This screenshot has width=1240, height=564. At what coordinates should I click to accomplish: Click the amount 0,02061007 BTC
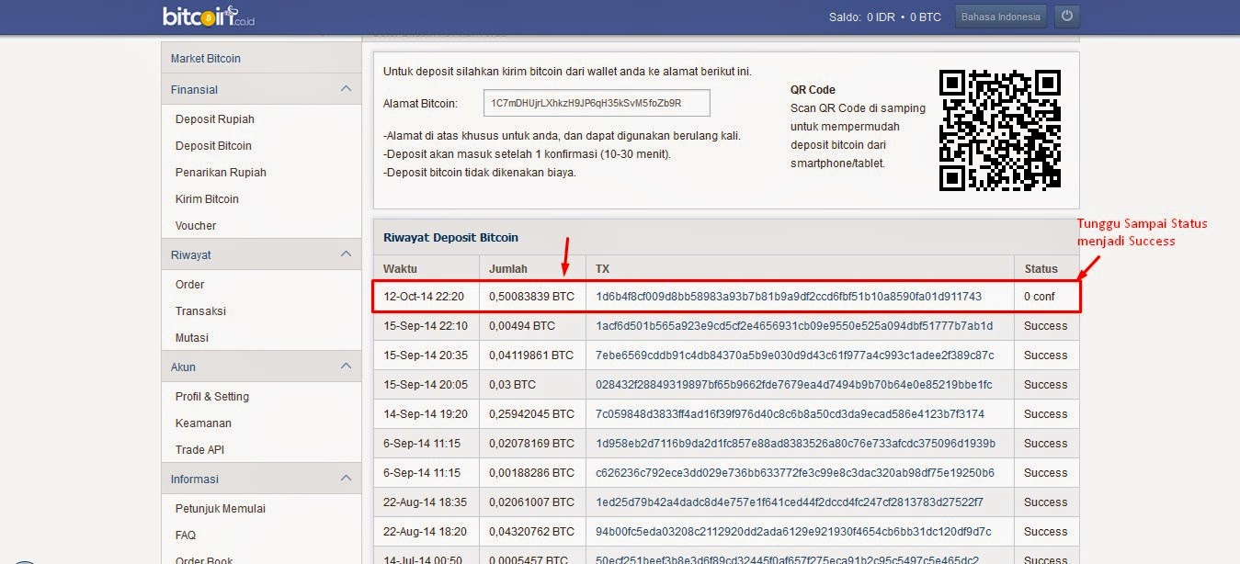coord(532,502)
